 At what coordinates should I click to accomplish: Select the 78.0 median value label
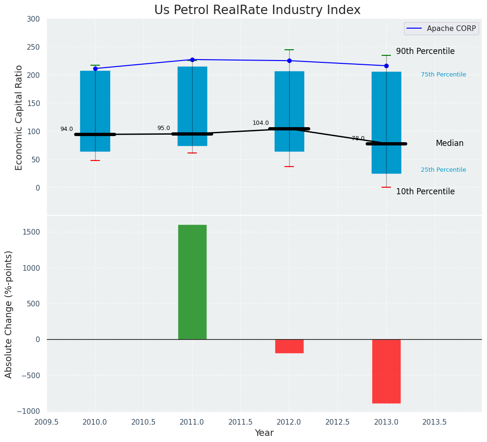[358, 138]
